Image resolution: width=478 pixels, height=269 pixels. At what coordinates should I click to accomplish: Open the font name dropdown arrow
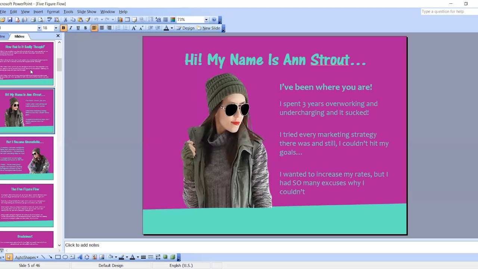pyautogui.click(x=39, y=28)
